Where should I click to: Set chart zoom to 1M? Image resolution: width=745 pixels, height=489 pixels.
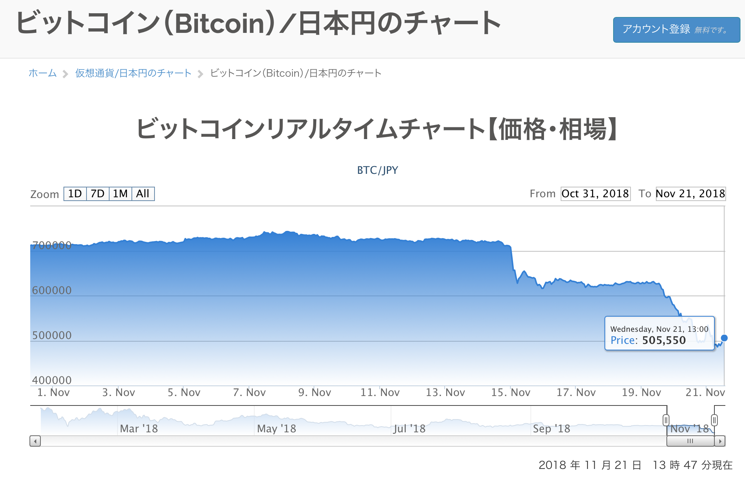[x=121, y=194]
